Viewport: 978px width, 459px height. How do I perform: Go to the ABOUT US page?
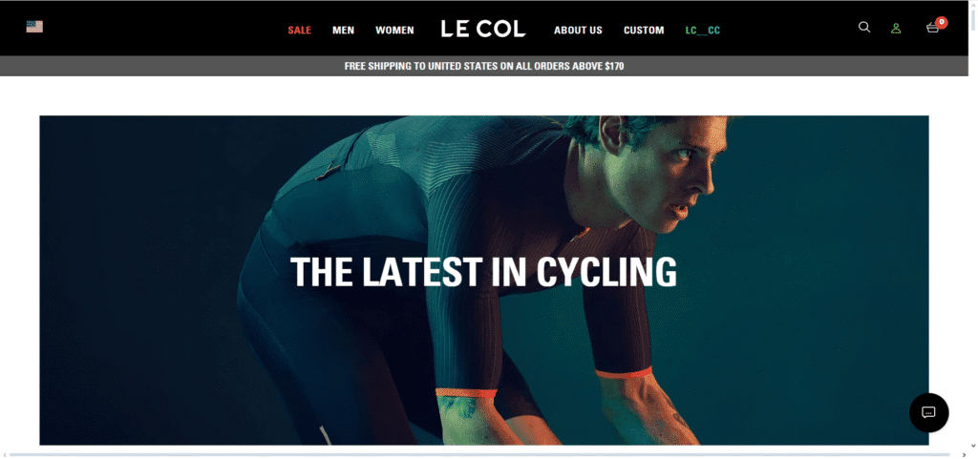tap(578, 31)
